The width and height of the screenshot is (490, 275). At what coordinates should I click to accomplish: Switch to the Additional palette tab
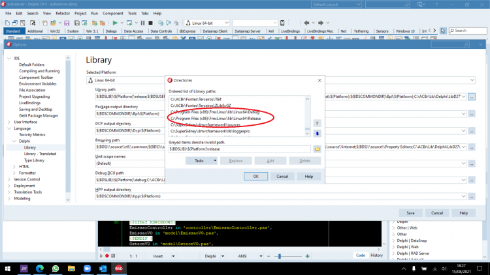point(35,31)
